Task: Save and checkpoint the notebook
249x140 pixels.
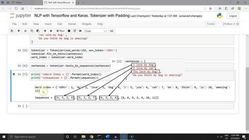Action: [x=12, y=31]
